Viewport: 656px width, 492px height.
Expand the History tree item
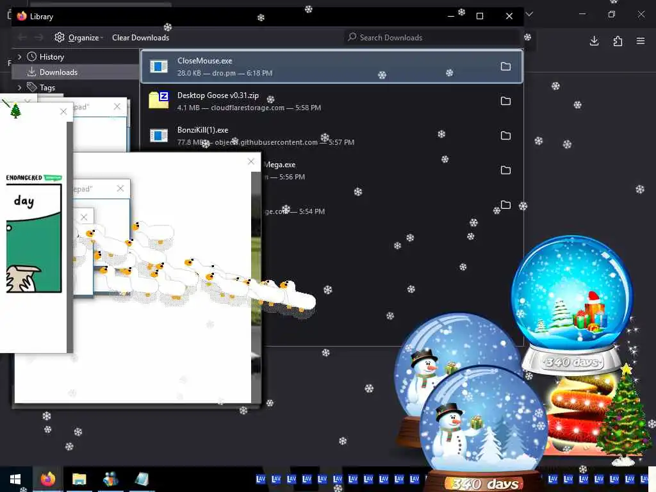tap(19, 56)
